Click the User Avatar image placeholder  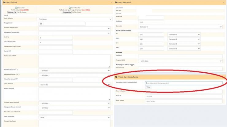click(20, 8)
